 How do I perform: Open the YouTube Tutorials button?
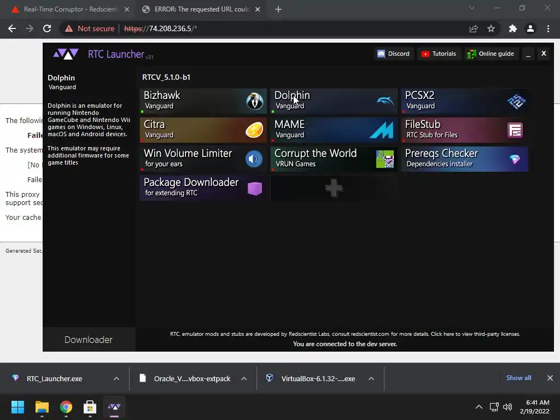pos(439,54)
